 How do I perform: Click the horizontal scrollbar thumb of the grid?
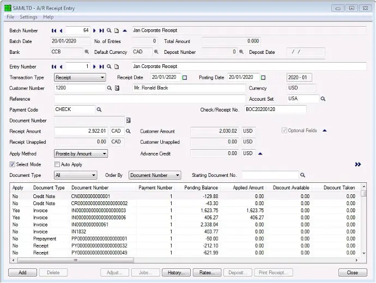[x=76, y=260]
